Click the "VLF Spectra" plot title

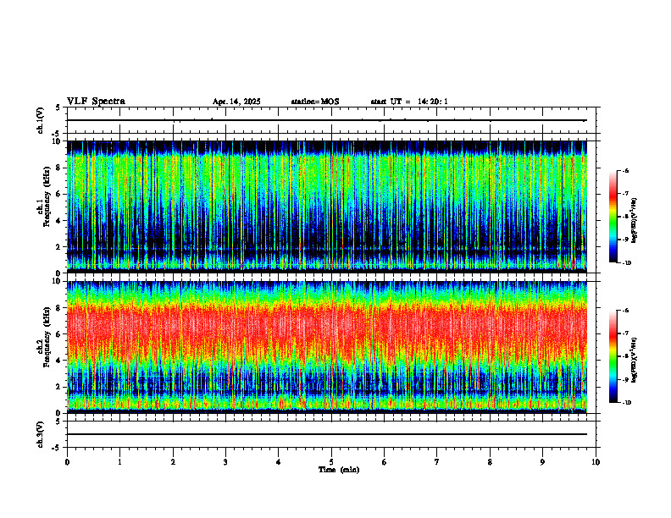click(96, 102)
